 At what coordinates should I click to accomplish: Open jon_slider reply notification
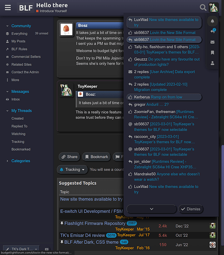(164, 164)
